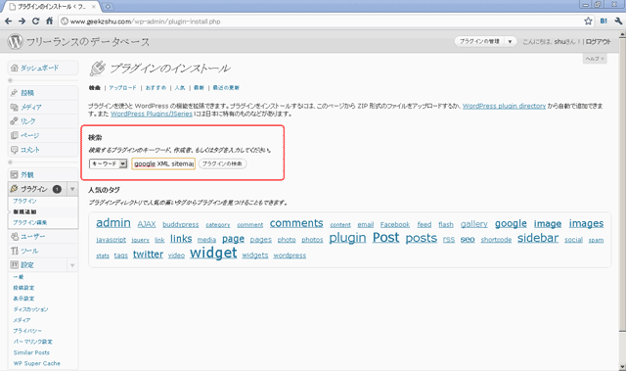Open the Upload tab link
Screen dimensions: 626x371
coord(122,87)
